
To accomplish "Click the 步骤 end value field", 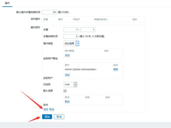I will [88, 30].
